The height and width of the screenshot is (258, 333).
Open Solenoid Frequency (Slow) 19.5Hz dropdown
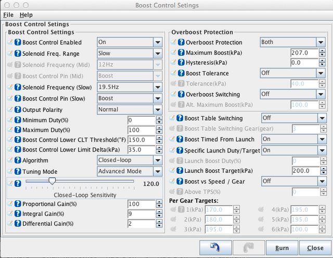(130, 87)
